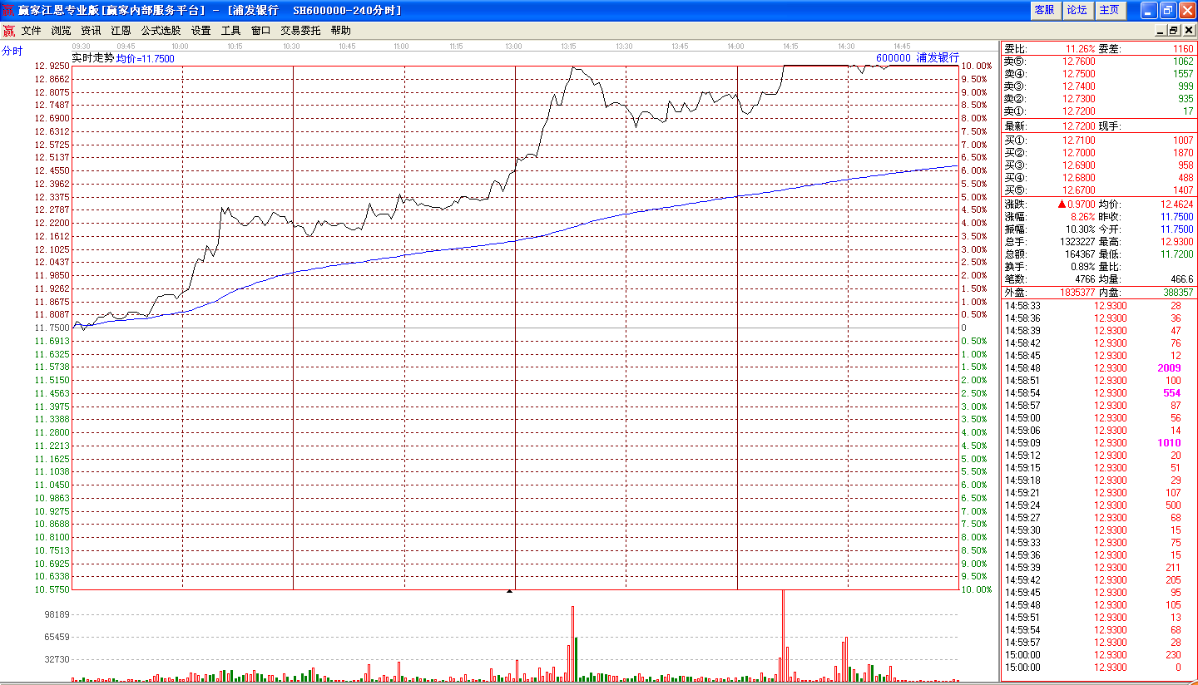The image size is (1198, 685).
Task: Click the 14:59:24 trade with volume 500
Action: (1099, 505)
